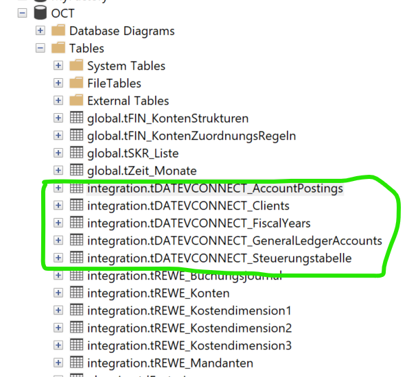Viewport: 418px width, 377px height.
Task: Select integration.tREWE_Kostendimension3 table name
Action: [x=189, y=346]
